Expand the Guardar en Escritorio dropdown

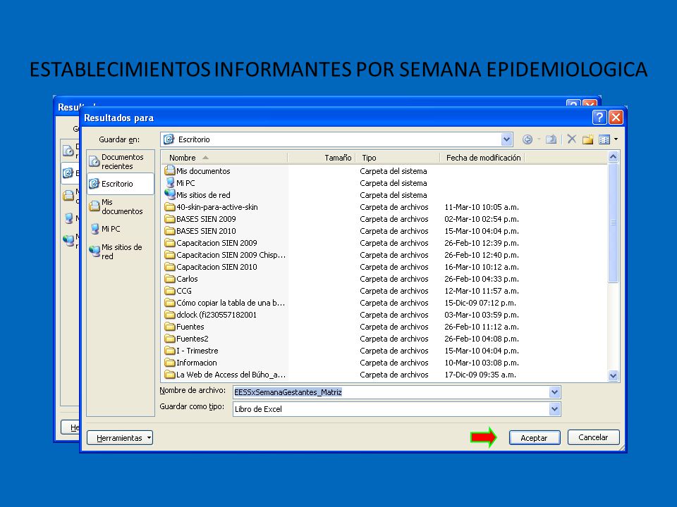[x=506, y=139]
